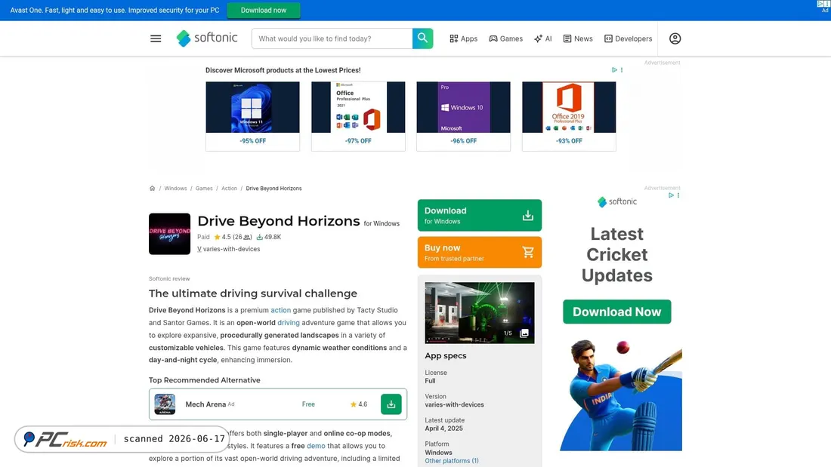831x467 pixels.
Task: Click the 49.8K downloads count
Action: [269, 237]
